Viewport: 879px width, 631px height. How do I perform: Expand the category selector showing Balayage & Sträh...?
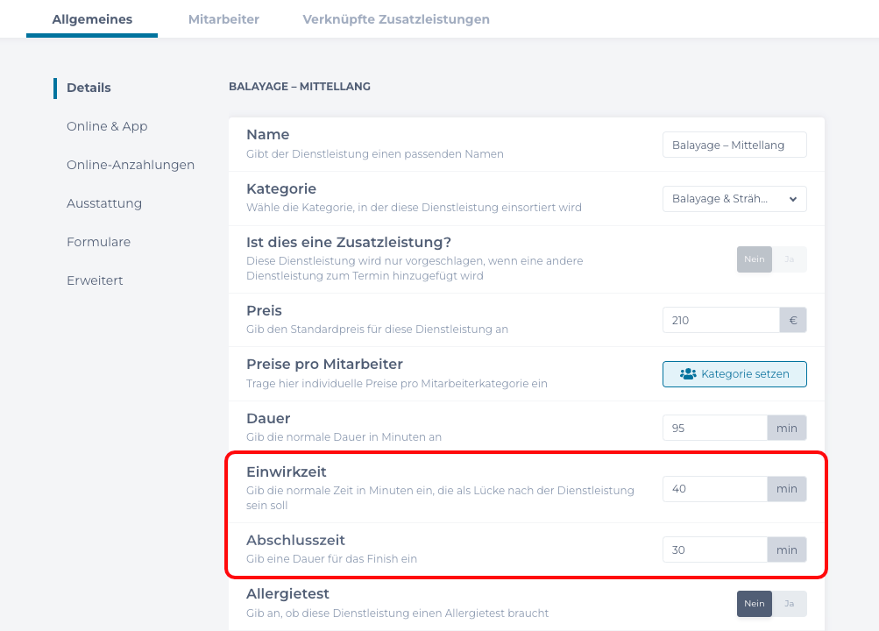click(734, 198)
